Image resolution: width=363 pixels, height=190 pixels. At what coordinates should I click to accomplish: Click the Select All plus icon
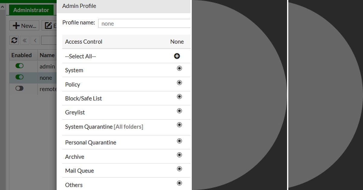pos(177,56)
